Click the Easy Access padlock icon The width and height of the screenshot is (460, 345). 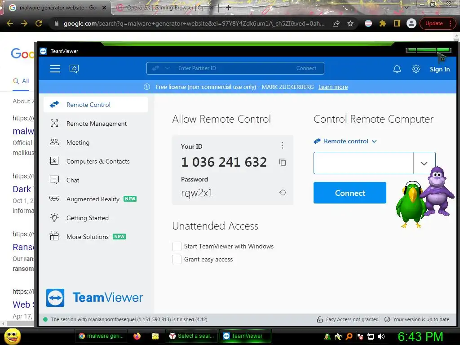[320, 319]
